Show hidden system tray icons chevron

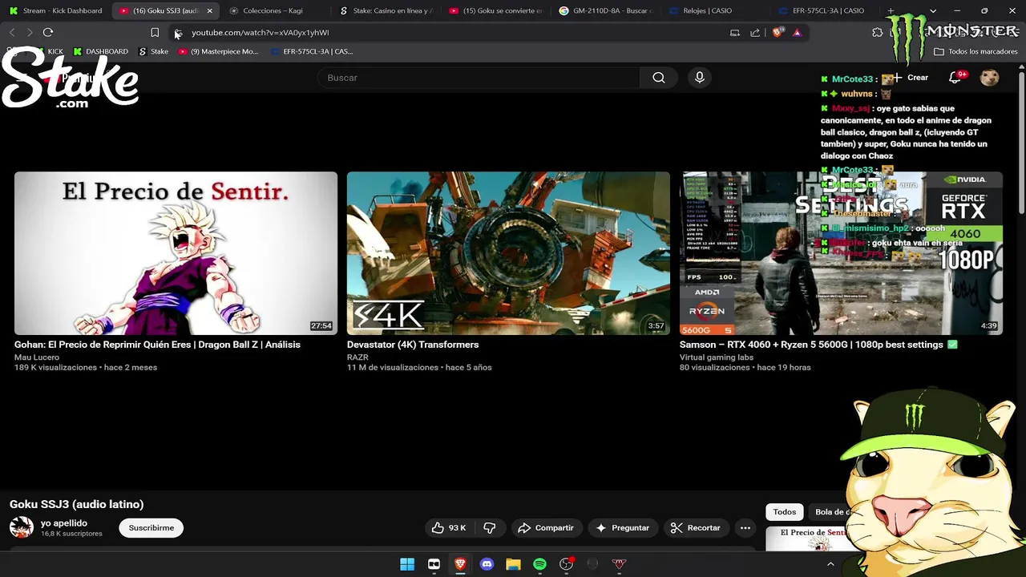pos(830,564)
